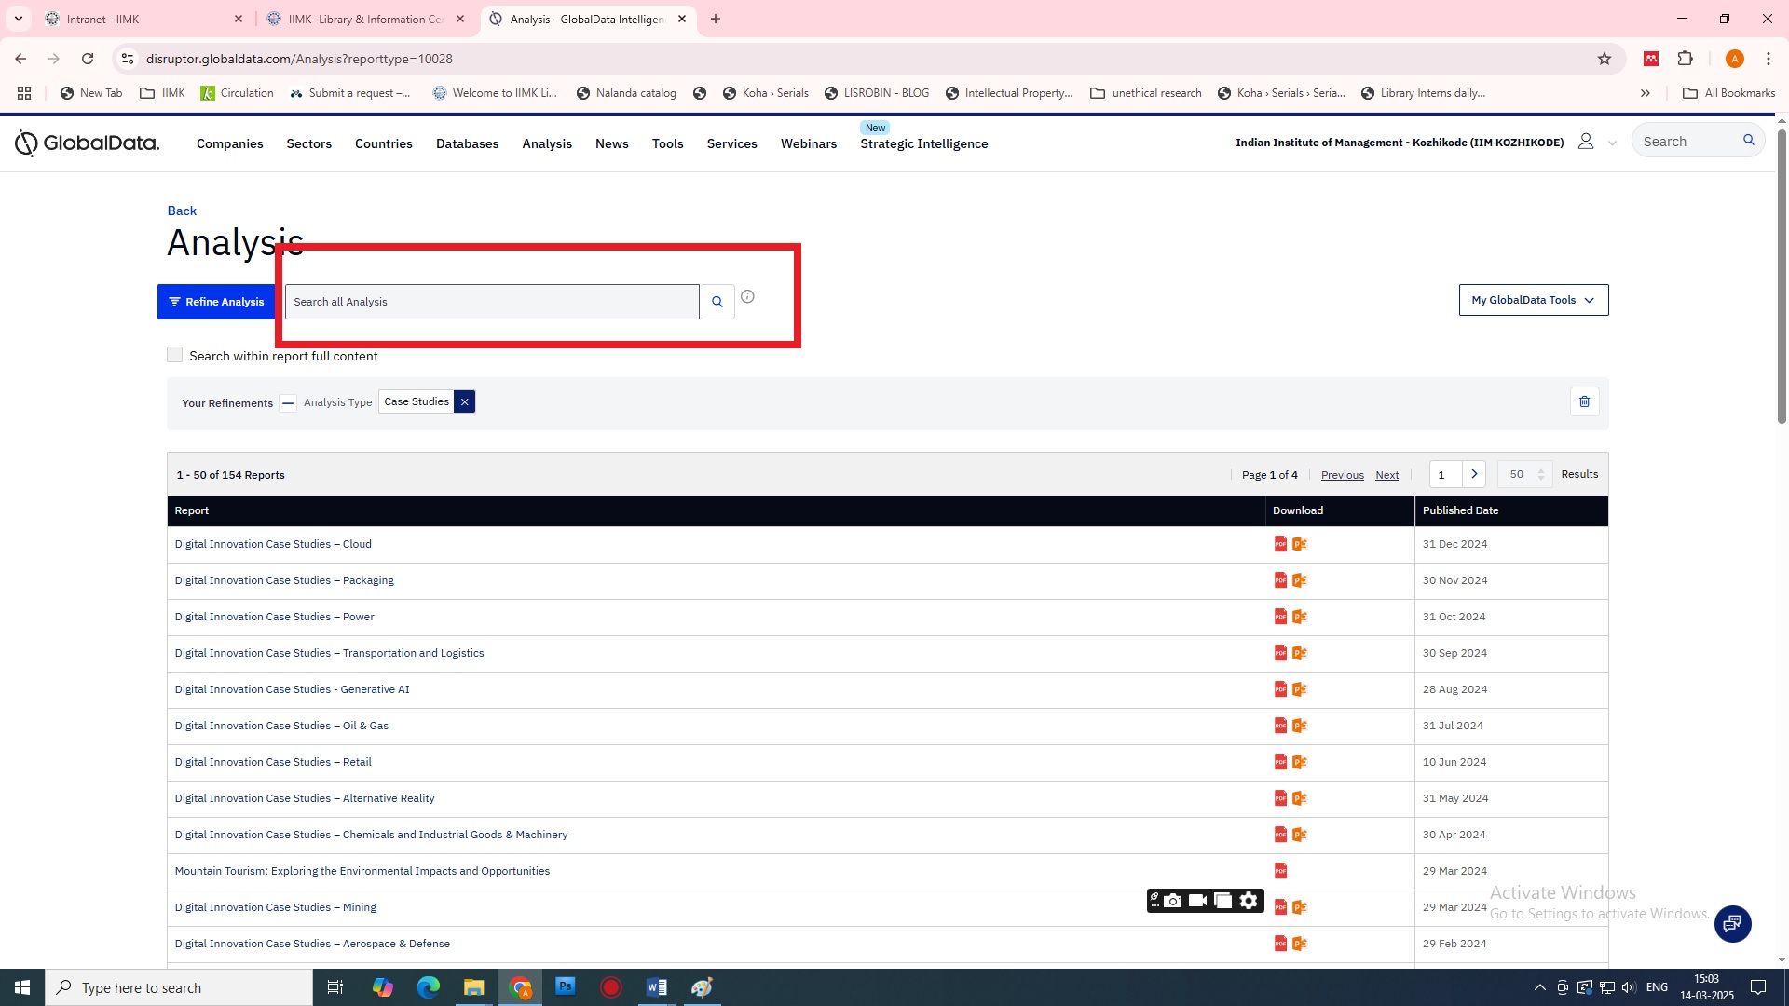Collapse Your Refinements with the minus toggle

[x=288, y=403]
